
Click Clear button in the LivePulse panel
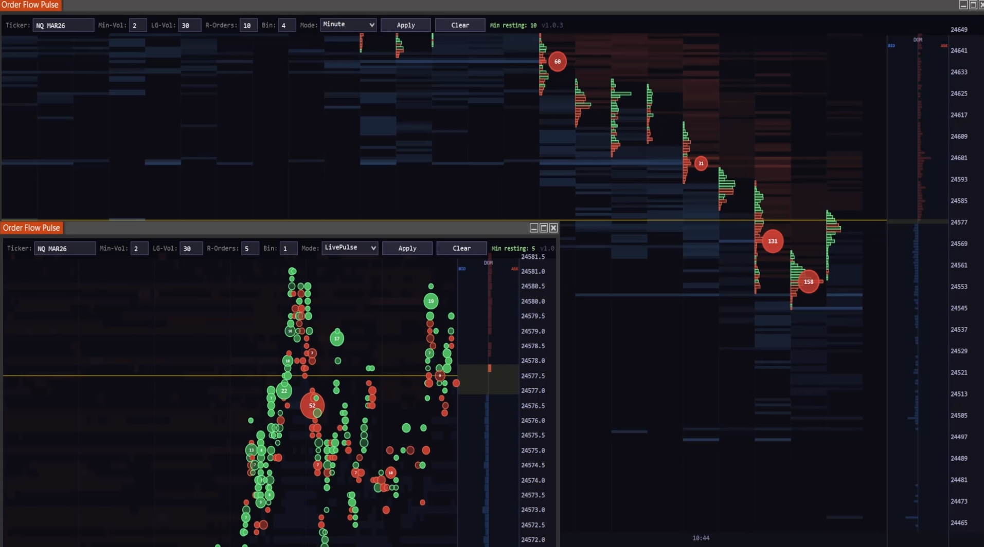tap(461, 248)
